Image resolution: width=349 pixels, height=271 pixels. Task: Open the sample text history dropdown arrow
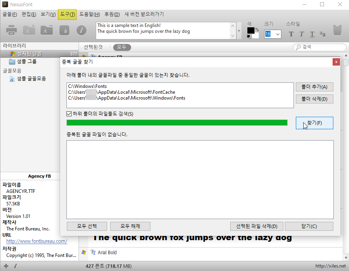click(x=239, y=31)
